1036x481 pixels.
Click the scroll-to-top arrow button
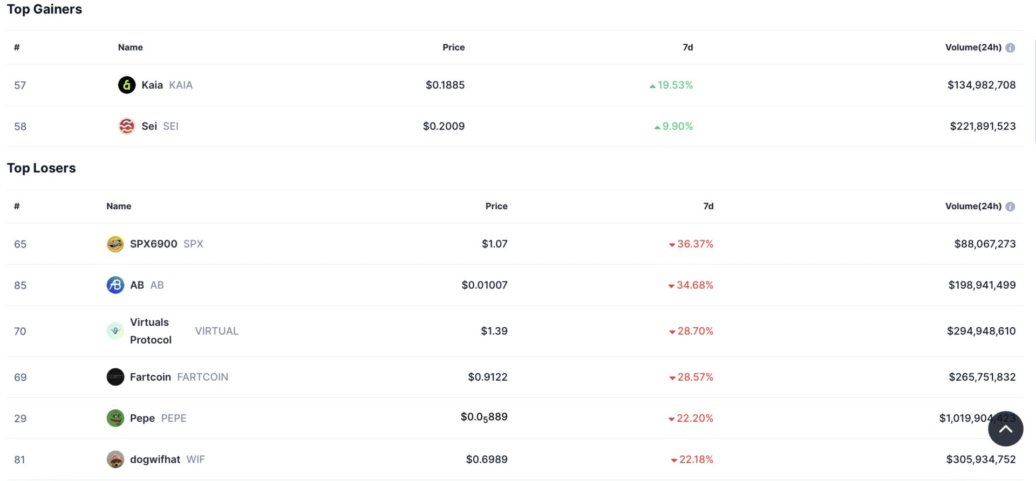[x=1006, y=429]
